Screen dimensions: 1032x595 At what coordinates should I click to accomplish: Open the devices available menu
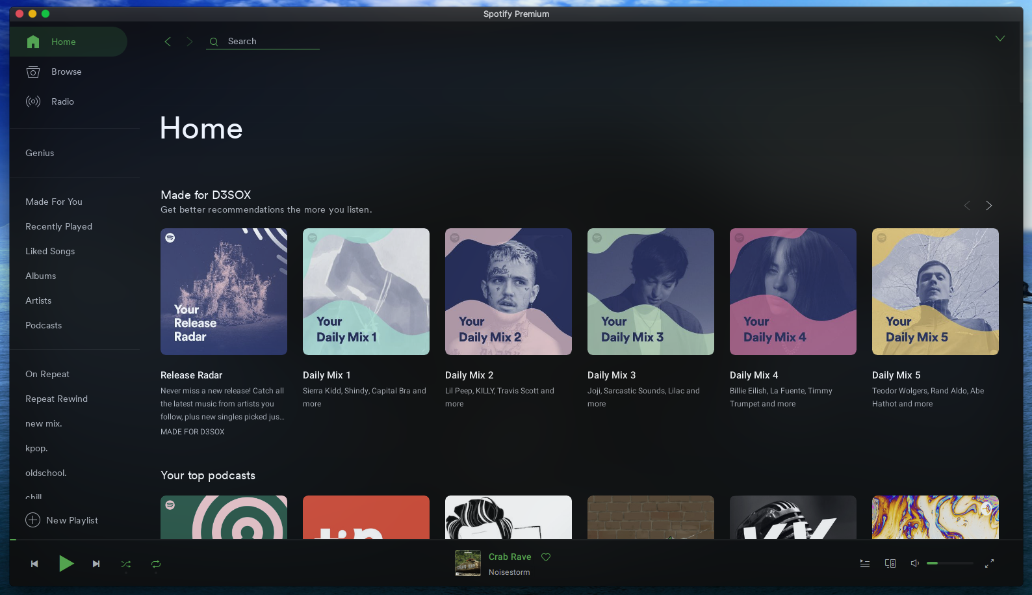pyautogui.click(x=890, y=563)
